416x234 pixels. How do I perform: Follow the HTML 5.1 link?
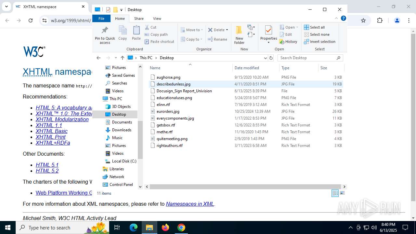47,165
